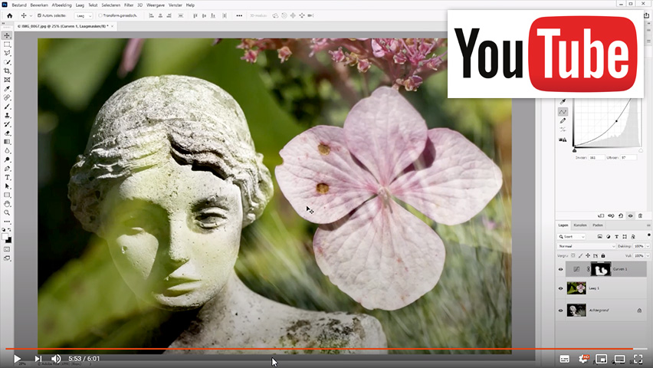
Task: Select the Crop tool
Action: (7, 71)
